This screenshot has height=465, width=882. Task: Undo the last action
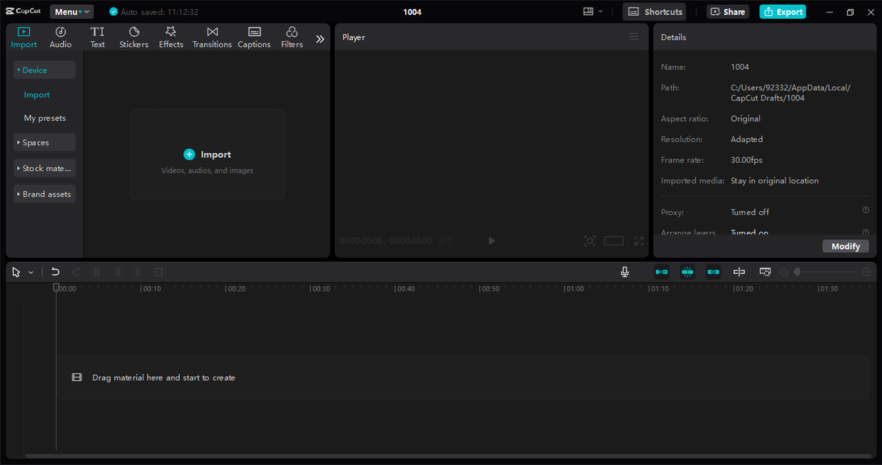pos(55,272)
